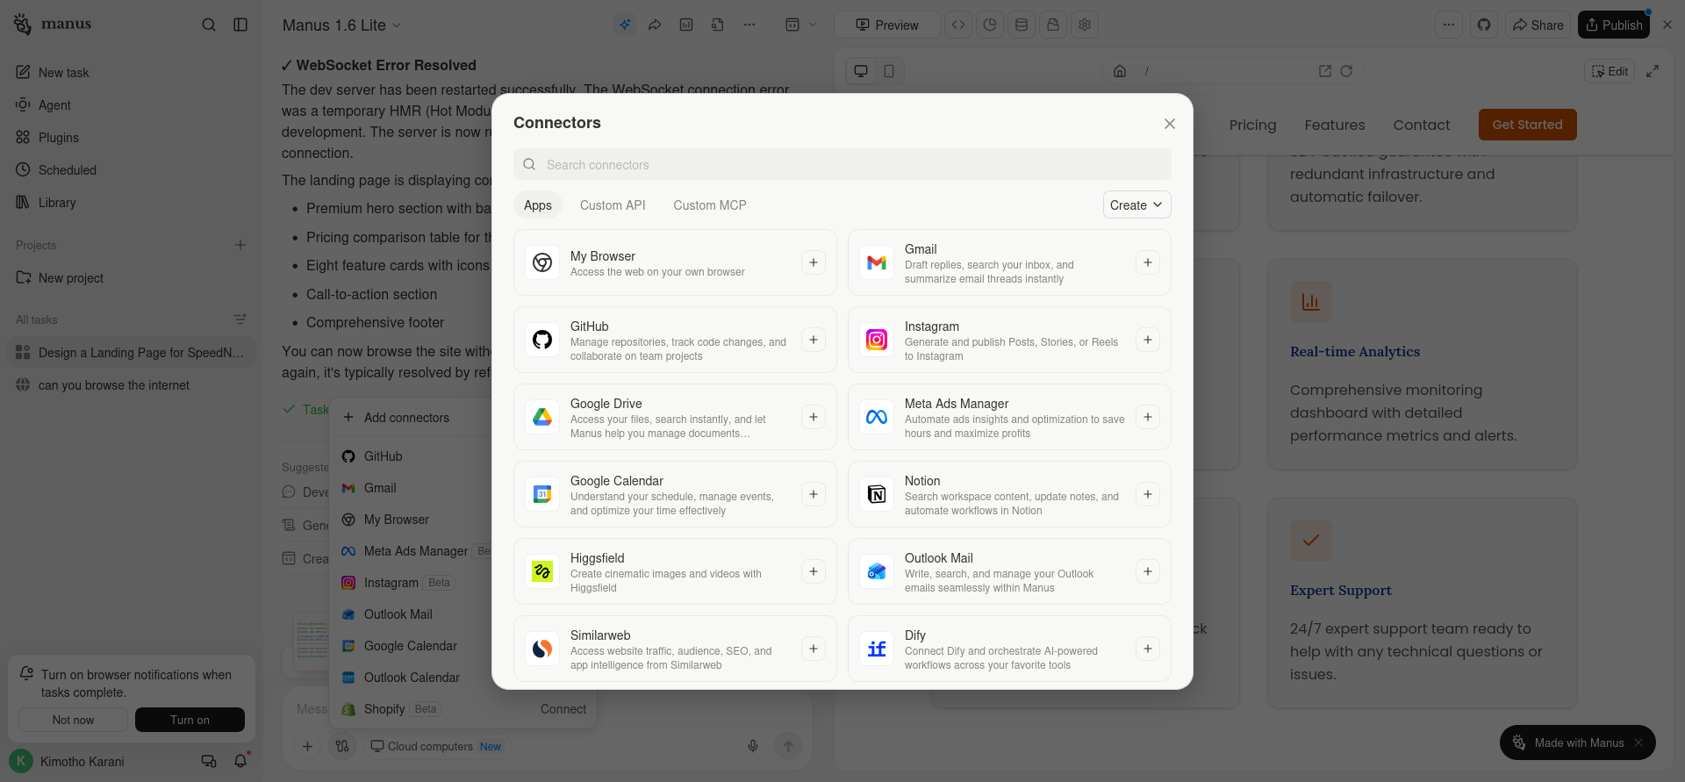The image size is (1685, 782).
Task: Add the Google Drive connector
Action: tap(814, 417)
